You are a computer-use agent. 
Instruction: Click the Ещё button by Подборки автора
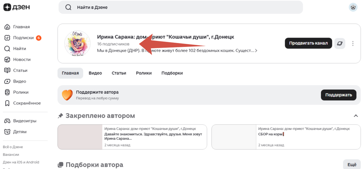click(x=352, y=165)
